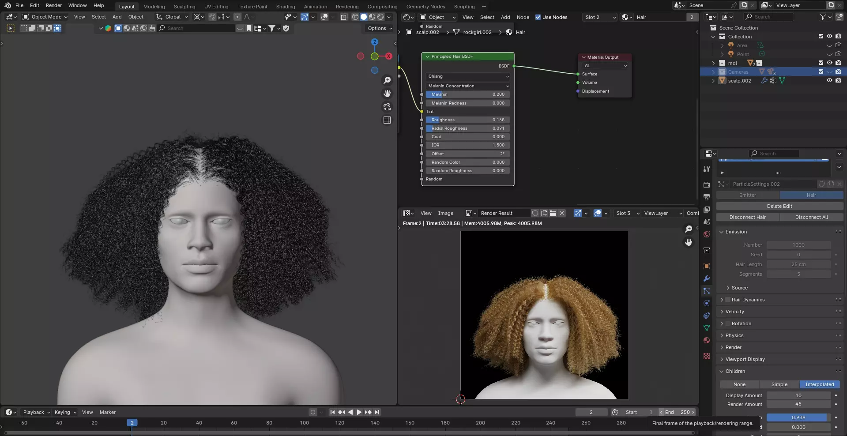Click the Delete Edit button
Image resolution: width=847 pixels, height=436 pixels.
(x=779, y=206)
